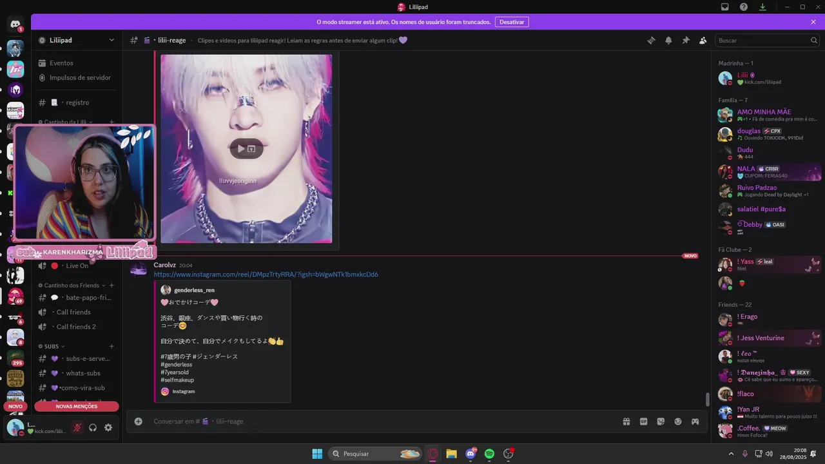Click Desativar to disable streamer mode
825x464 pixels.
pos(512,22)
